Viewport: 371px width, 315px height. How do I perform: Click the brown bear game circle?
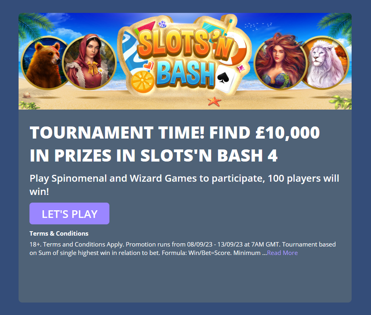(x=44, y=62)
